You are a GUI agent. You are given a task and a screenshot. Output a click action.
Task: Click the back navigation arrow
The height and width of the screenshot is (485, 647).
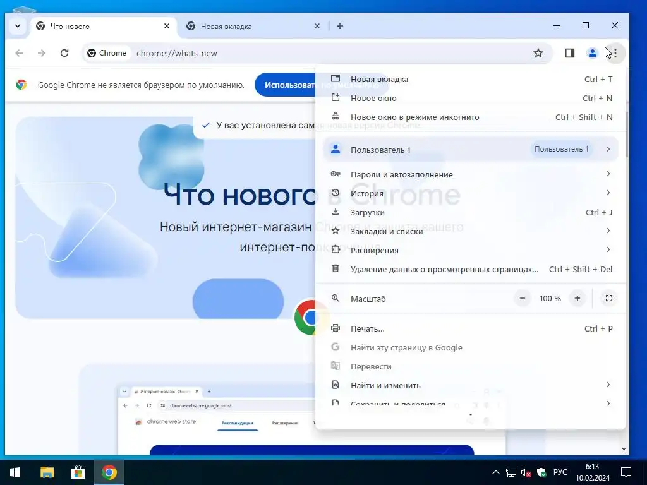pyautogui.click(x=19, y=53)
